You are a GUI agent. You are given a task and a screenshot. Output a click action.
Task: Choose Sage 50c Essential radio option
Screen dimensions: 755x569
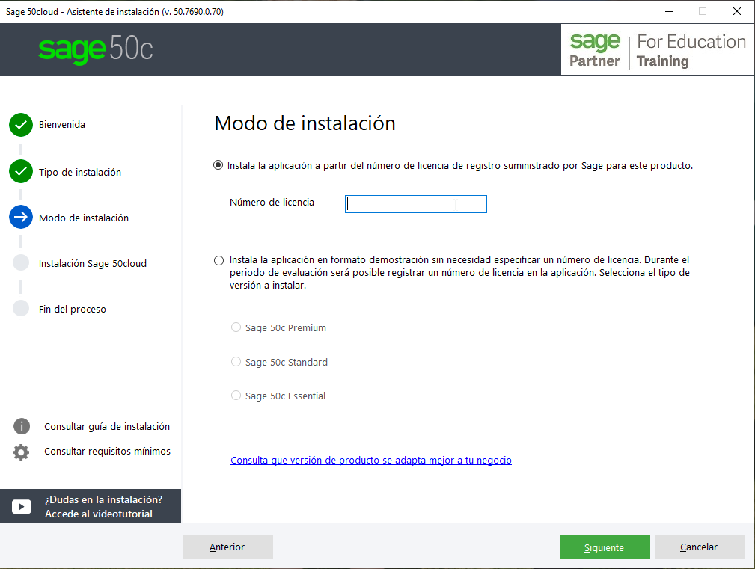click(236, 396)
